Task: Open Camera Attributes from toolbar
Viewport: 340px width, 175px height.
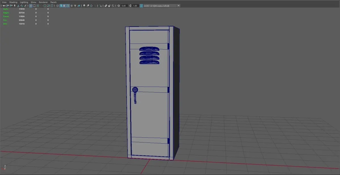Action: click(x=11, y=6)
